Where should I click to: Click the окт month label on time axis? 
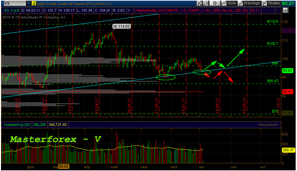point(263,167)
